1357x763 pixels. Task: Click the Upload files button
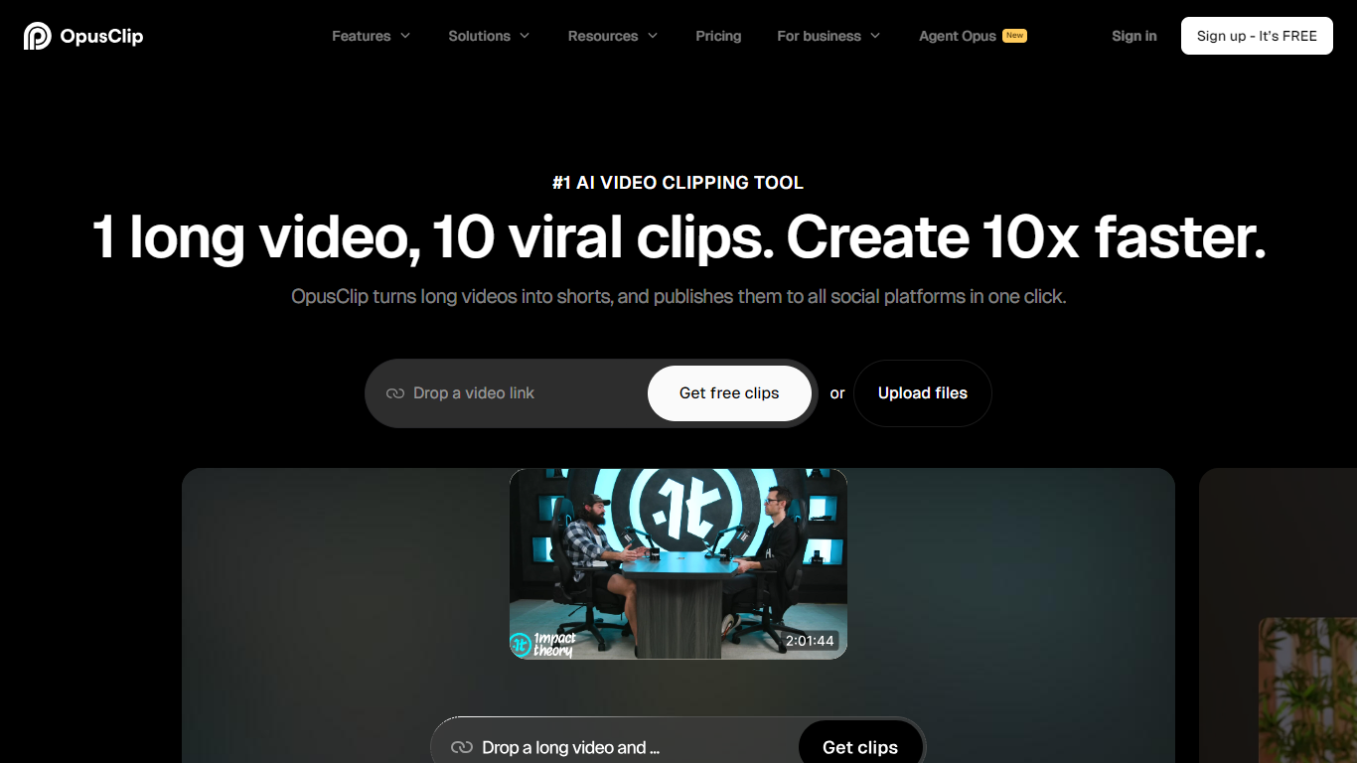(923, 393)
